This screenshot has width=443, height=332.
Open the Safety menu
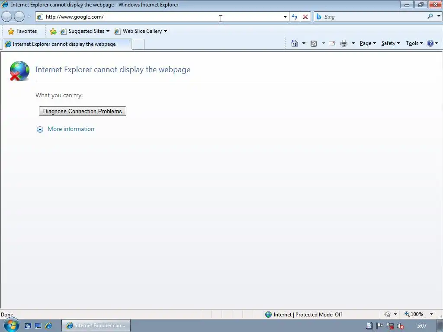click(x=391, y=43)
